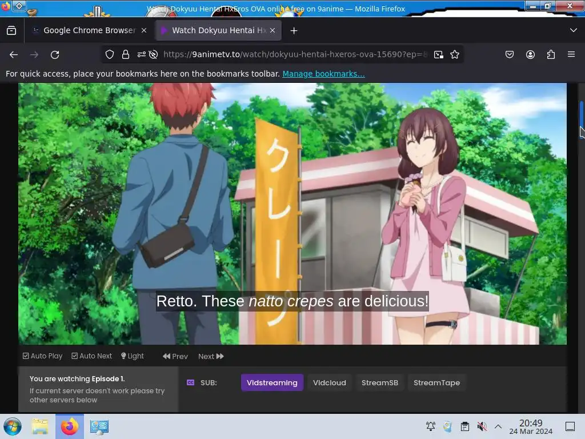
Task: Click on the video player frame
Action: (x=292, y=214)
